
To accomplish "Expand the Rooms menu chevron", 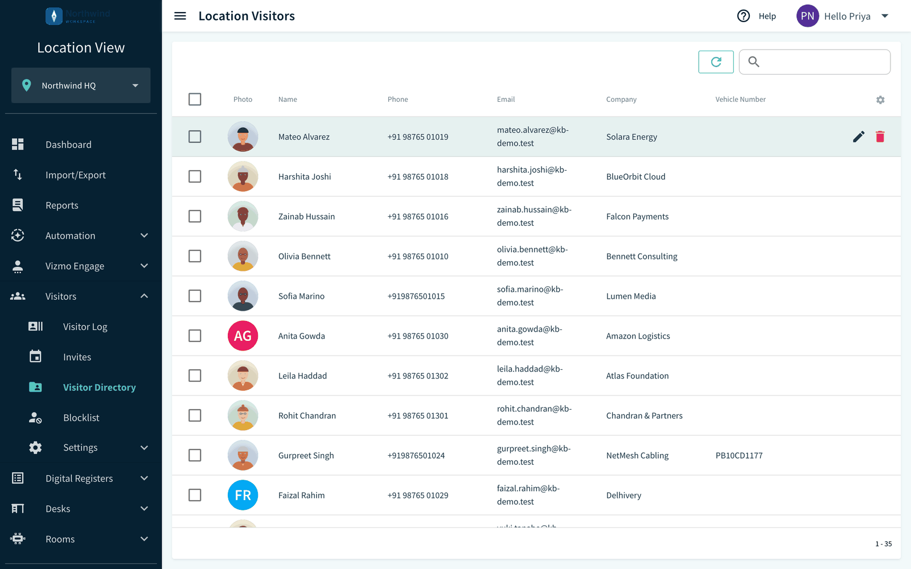I will (x=144, y=539).
